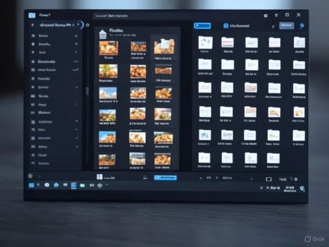Viewport: 329px width, 247px height.
Task: Click the vertical scrollbar handle beside sidebar
Action: coord(87,91)
